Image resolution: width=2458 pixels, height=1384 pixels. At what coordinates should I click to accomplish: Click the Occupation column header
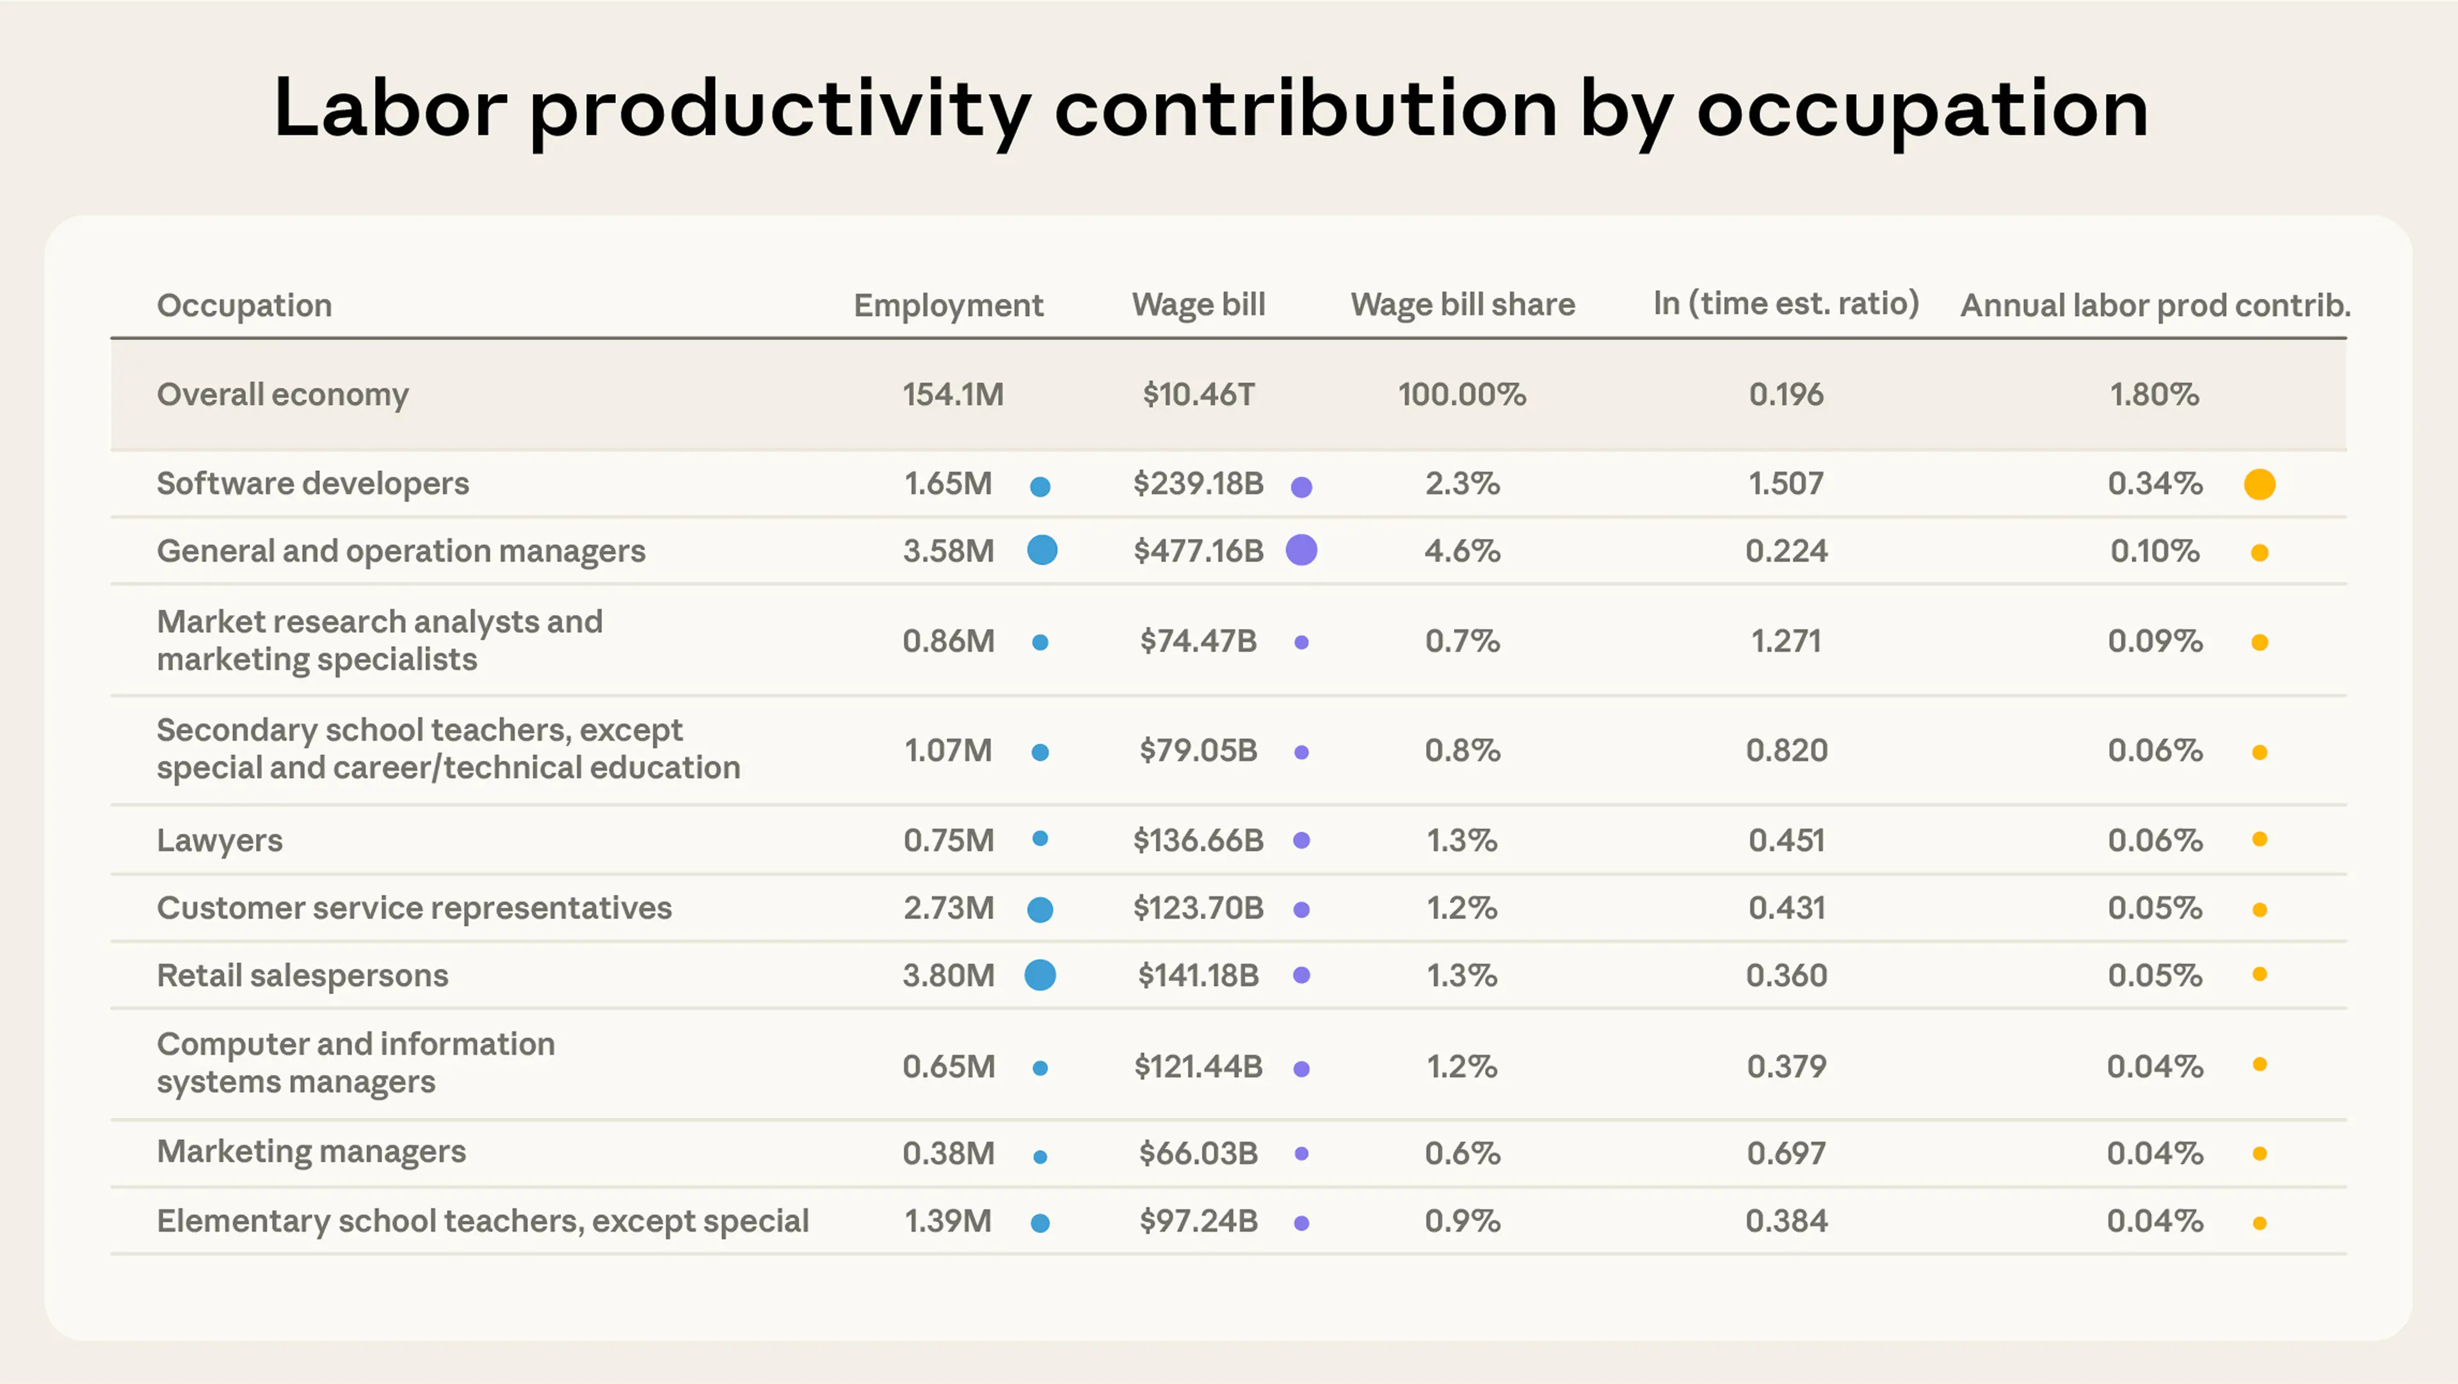point(245,305)
